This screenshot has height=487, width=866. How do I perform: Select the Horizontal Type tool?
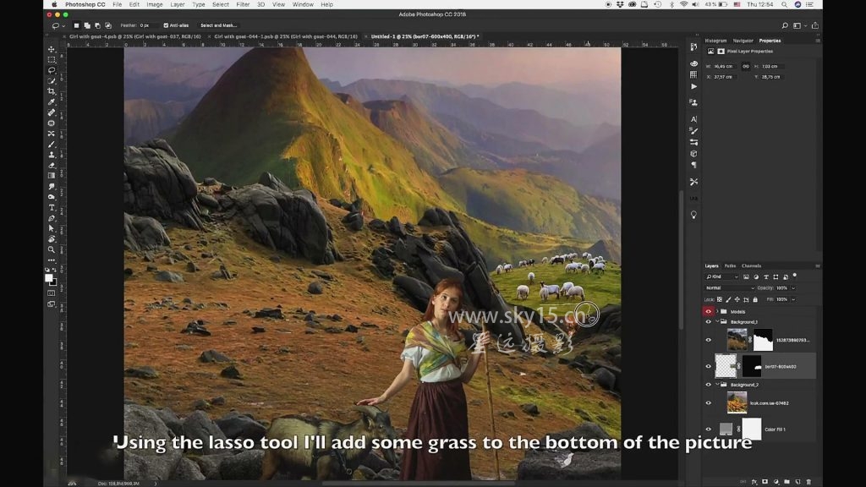pos(52,208)
